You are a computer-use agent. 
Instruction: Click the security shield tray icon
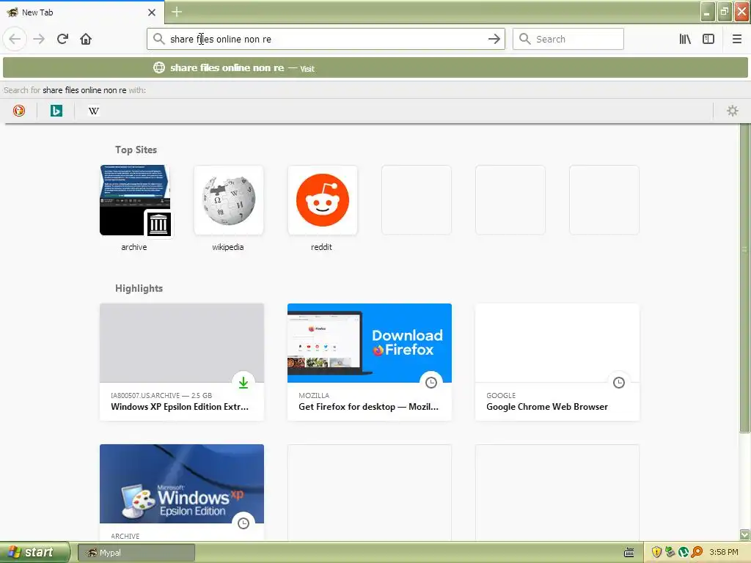click(656, 553)
